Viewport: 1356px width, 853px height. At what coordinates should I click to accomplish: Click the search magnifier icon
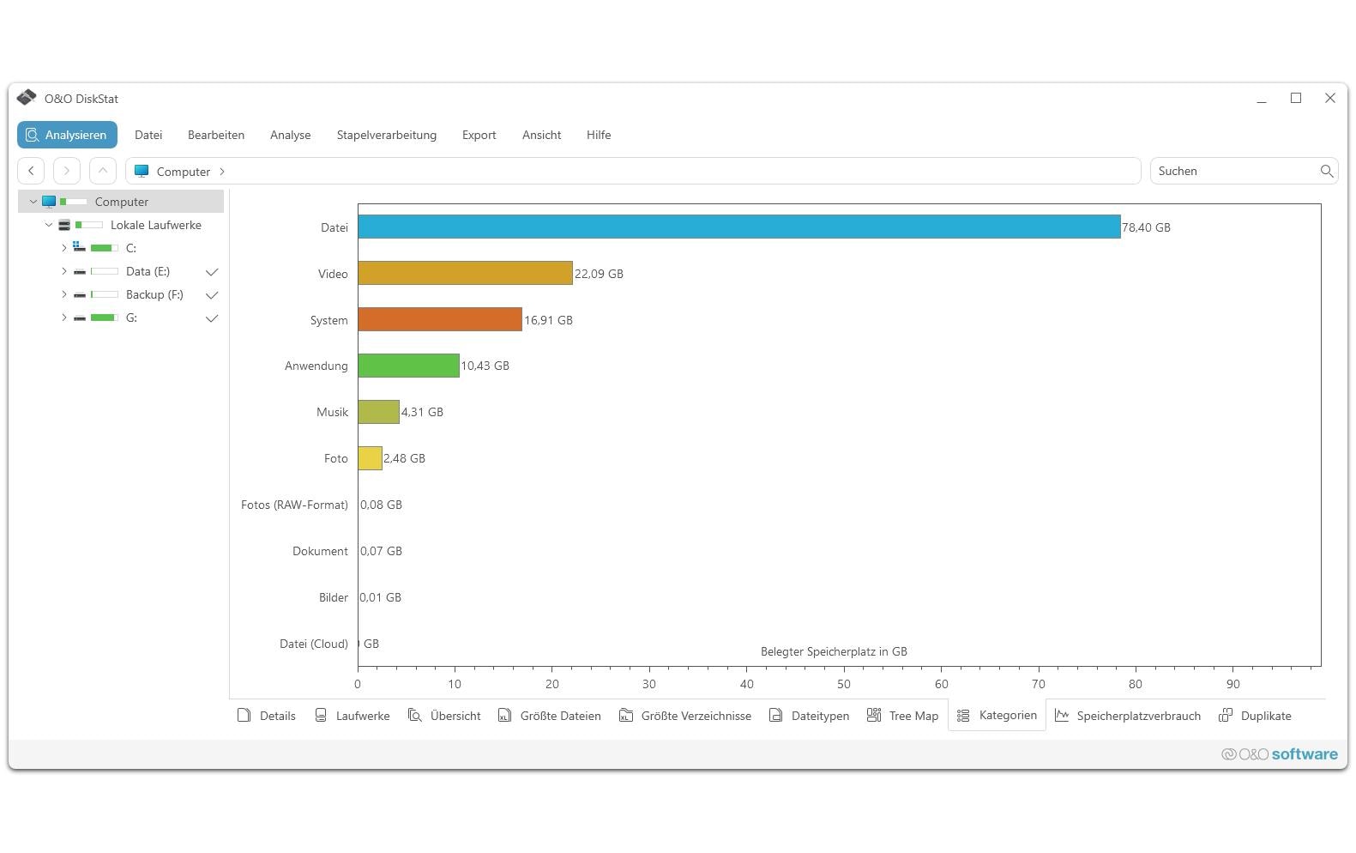(1327, 171)
